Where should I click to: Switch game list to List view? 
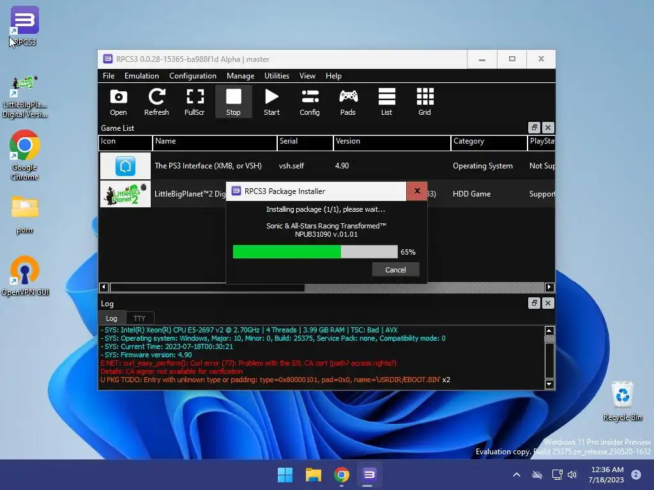(x=386, y=101)
